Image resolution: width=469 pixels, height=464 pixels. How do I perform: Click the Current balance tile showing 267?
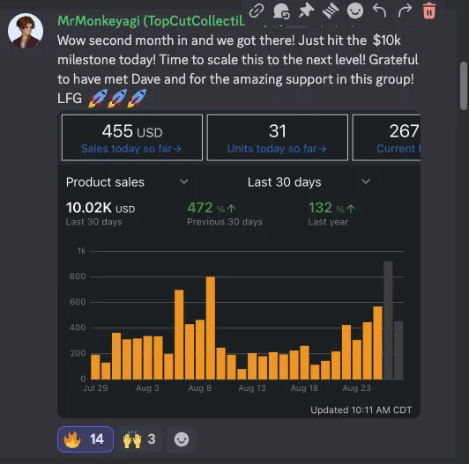pyautogui.click(x=386, y=137)
